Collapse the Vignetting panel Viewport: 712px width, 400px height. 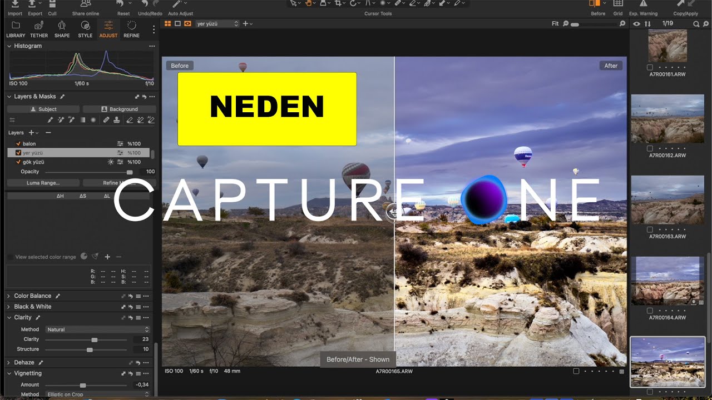[9, 373]
